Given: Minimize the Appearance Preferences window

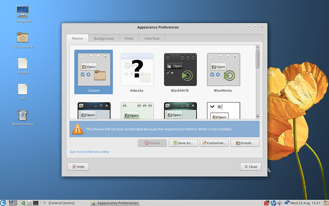Looking at the screenshot, I should [x=248, y=26].
